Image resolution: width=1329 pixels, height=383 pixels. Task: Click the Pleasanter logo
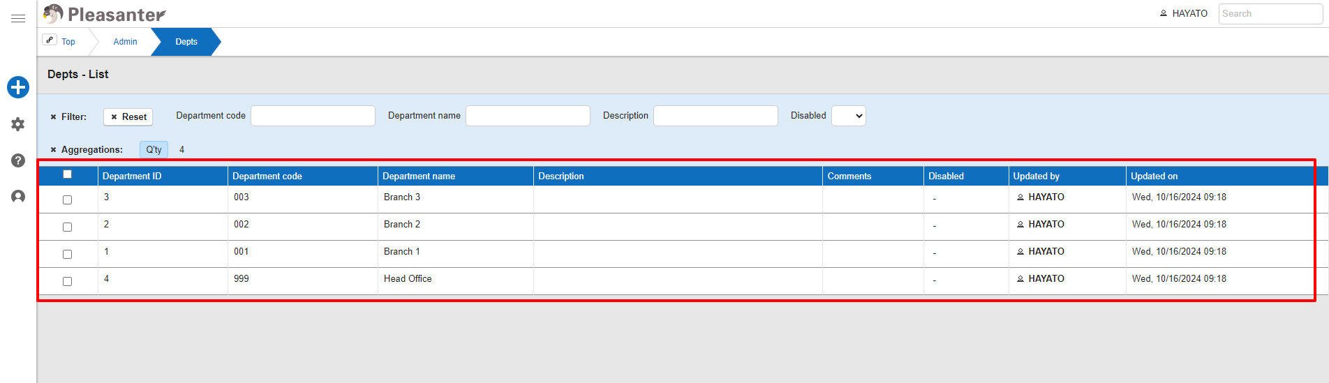pos(105,14)
